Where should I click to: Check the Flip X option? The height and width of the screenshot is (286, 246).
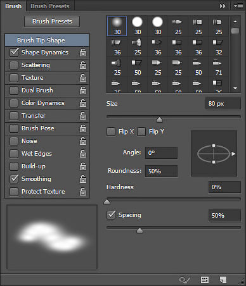(111, 132)
